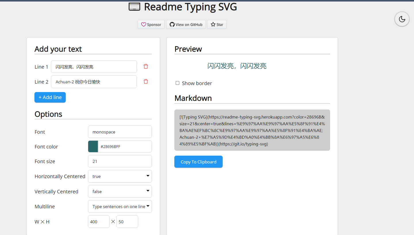414x235 pixels.
Task: Toggle Vertically Centered to true
Action: click(x=120, y=191)
